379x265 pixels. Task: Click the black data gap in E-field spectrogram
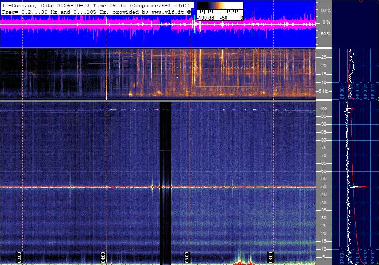(166, 183)
